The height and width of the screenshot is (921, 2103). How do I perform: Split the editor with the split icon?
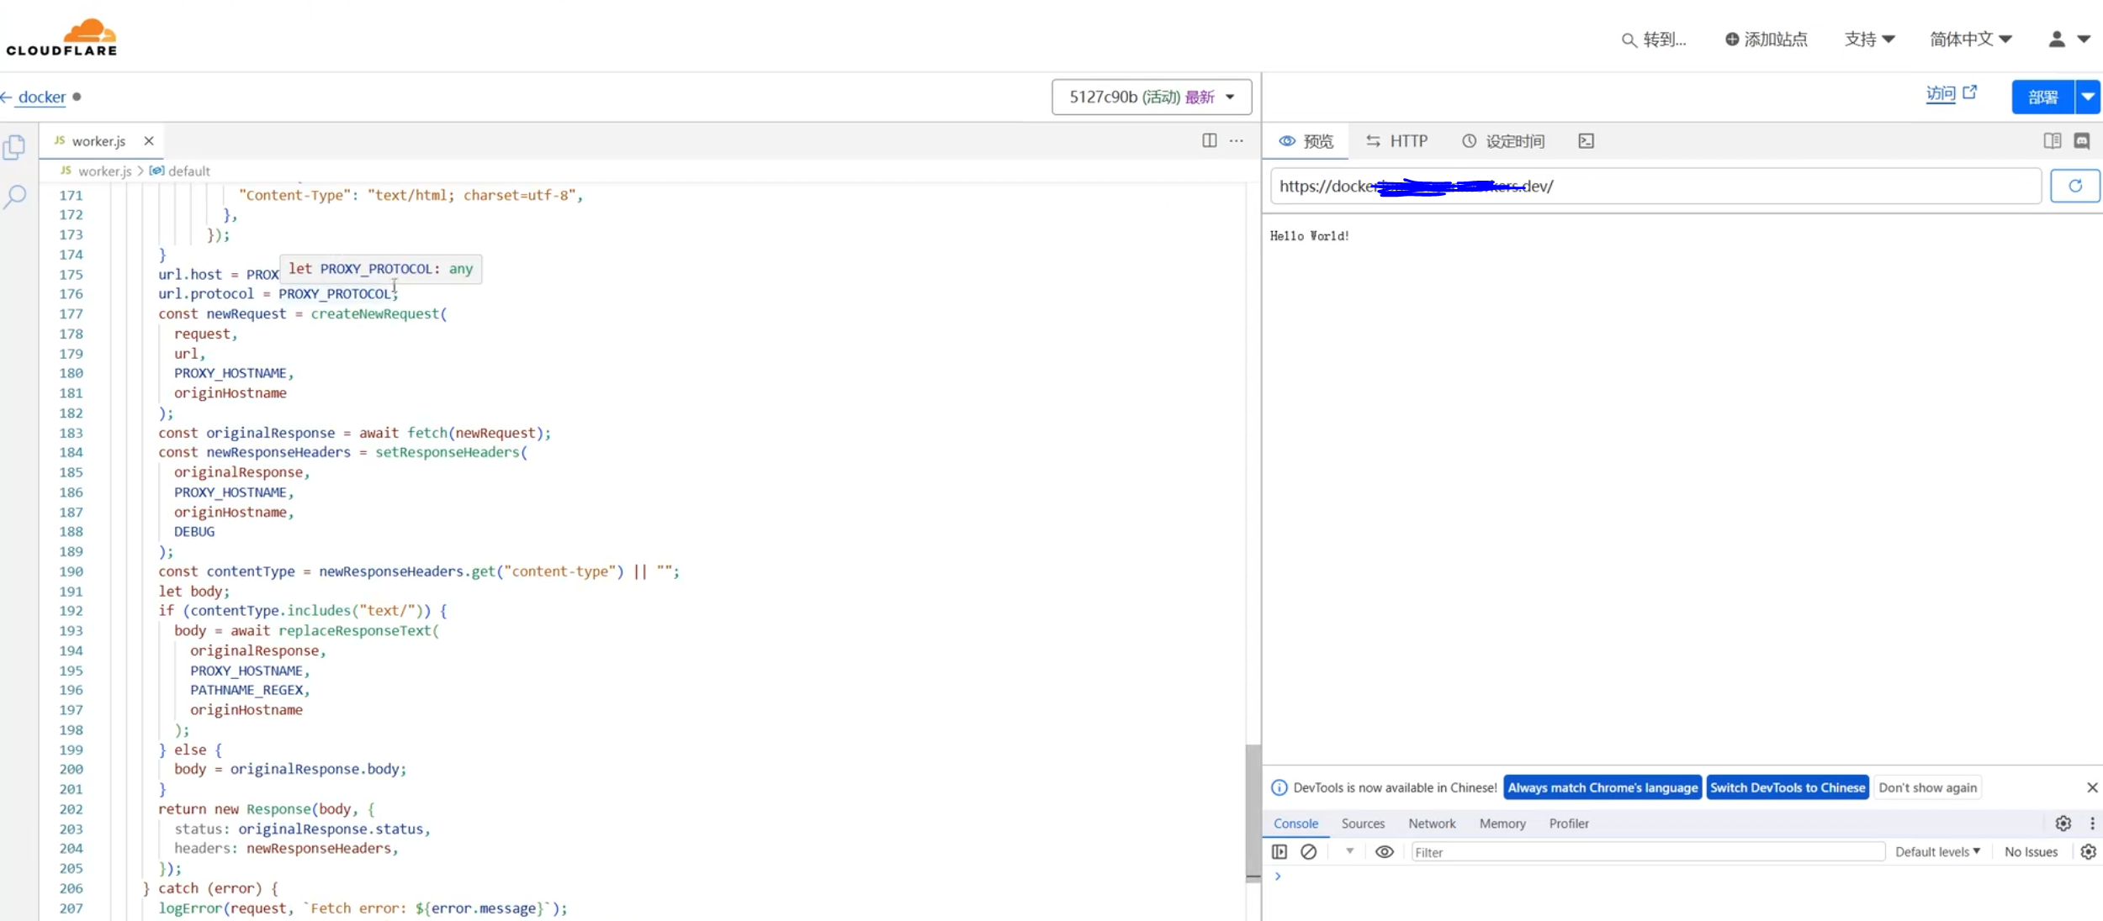1209,140
